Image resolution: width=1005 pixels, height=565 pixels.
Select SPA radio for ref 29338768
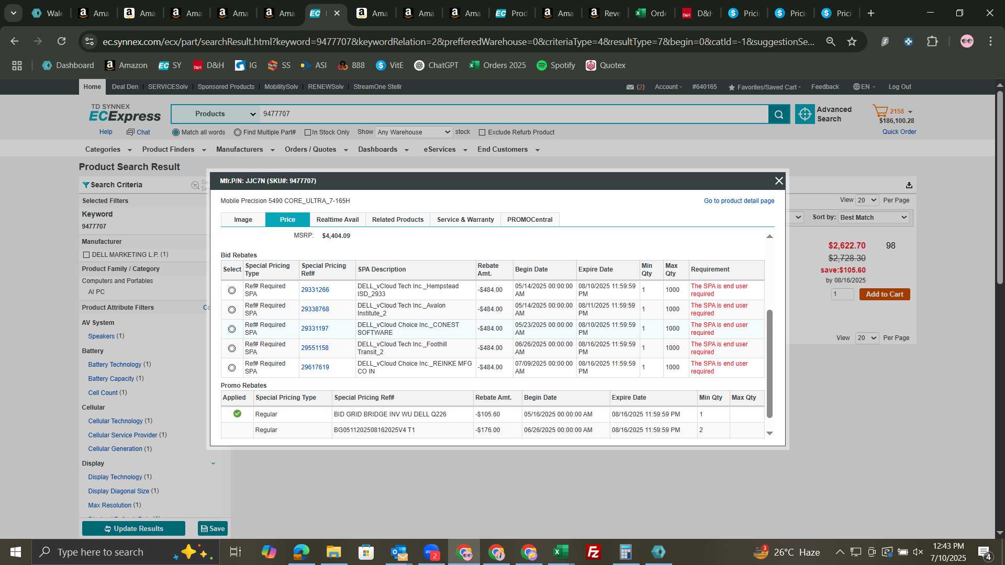tap(232, 310)
